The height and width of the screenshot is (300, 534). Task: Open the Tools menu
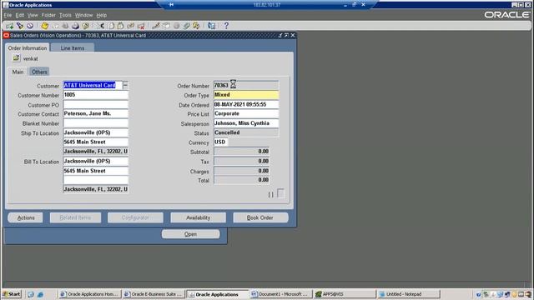(65, 15)
